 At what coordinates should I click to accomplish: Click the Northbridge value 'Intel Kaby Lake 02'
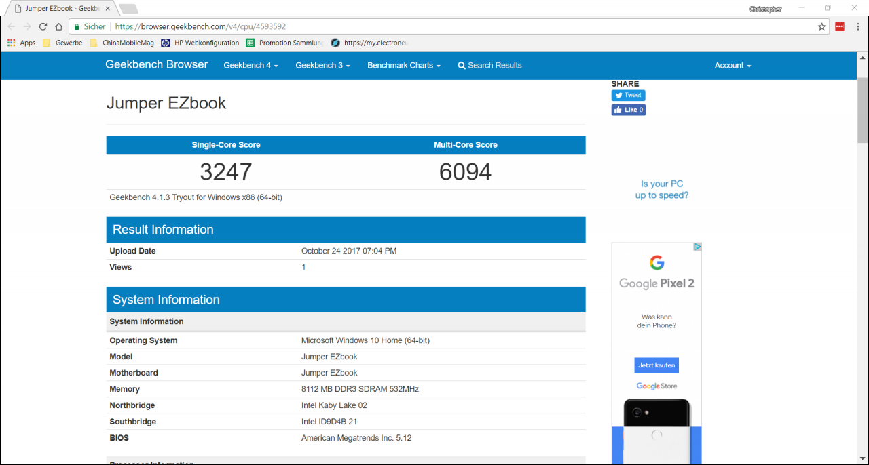pyautogui.click(x=334, y=405)
